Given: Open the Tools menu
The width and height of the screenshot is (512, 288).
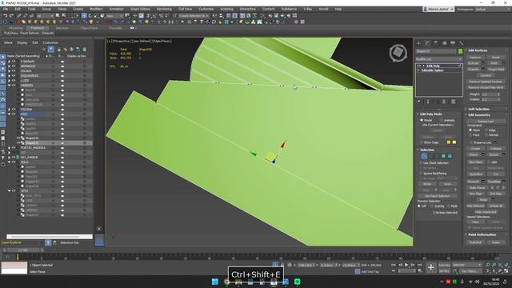Looking at the screenshot, I should point(31,9).
